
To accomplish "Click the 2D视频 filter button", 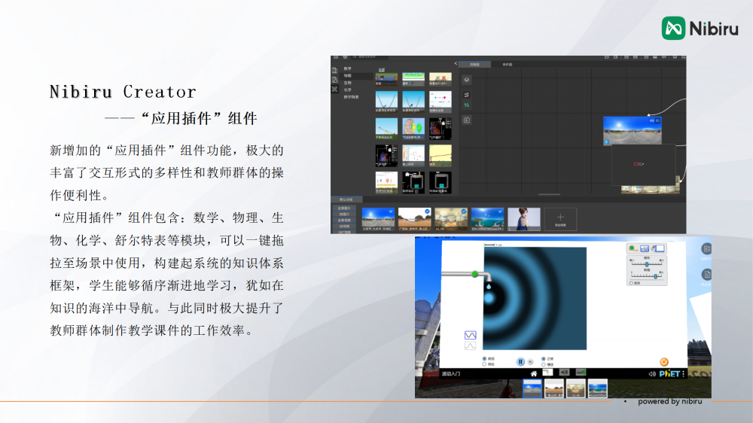I will pyautogui.click(x=344, y=226).
